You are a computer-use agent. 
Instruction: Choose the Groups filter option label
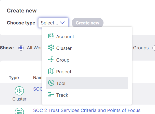[141, 48]
